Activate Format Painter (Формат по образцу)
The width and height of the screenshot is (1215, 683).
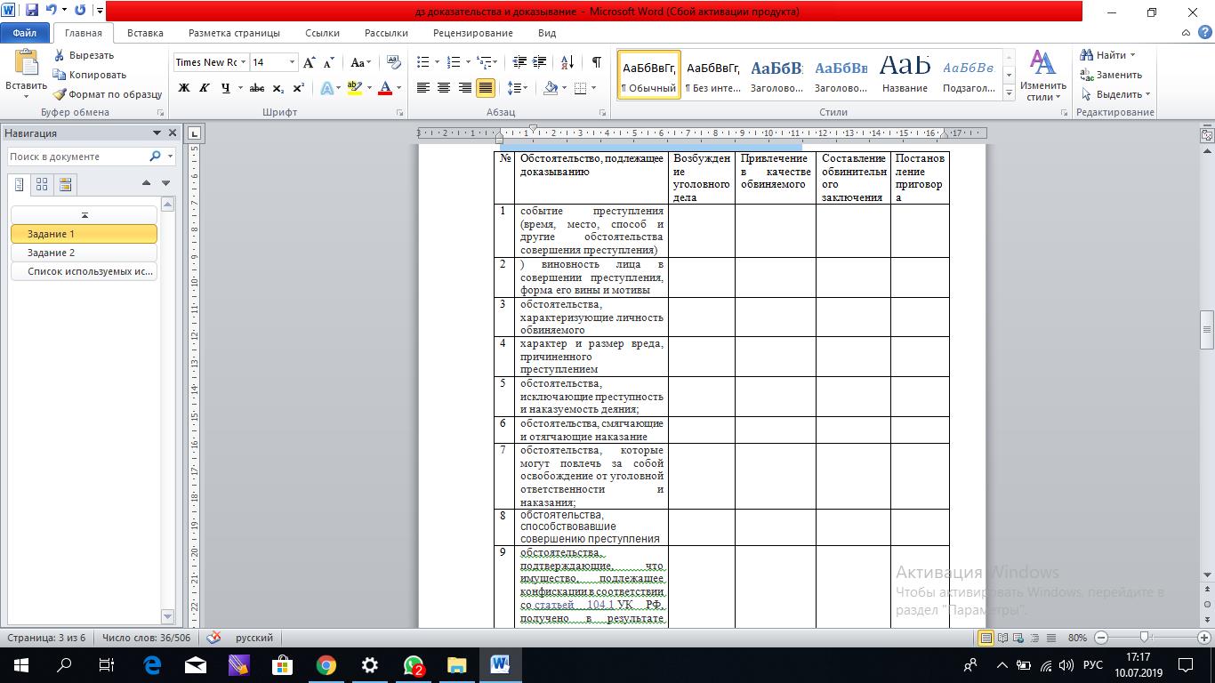click(x=107, y=94)
